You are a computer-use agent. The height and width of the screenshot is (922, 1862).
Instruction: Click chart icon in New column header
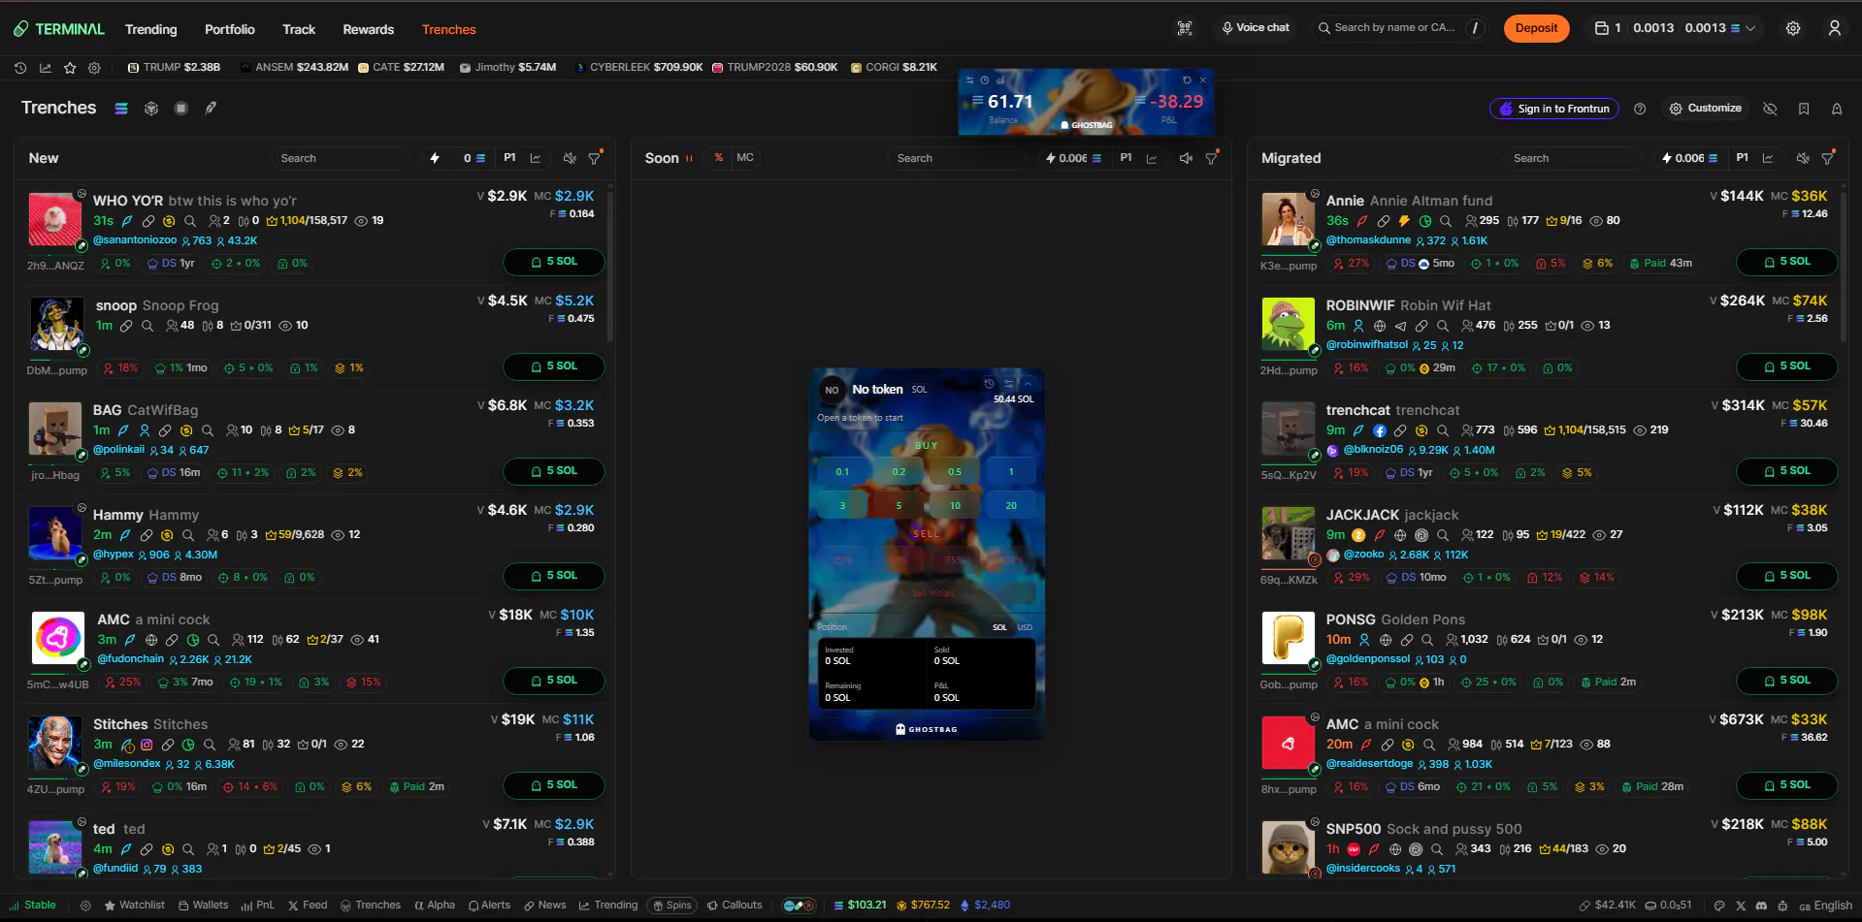(x=536, y=158)
